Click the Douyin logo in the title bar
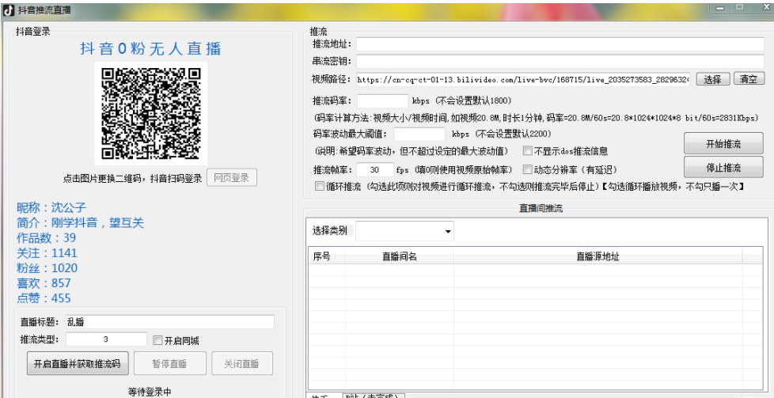 [9, 9]
